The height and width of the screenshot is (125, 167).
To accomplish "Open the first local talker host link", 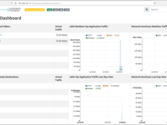I will 1,35.
